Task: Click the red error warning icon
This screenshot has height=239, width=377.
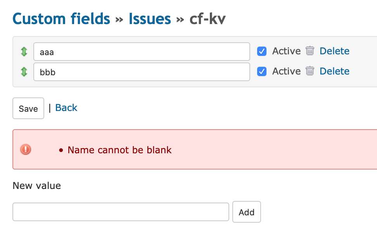Action: [x=26, y=149]
